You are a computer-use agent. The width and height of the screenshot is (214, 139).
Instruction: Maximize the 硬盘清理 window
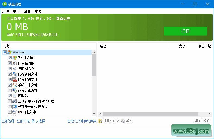(195, 4)
